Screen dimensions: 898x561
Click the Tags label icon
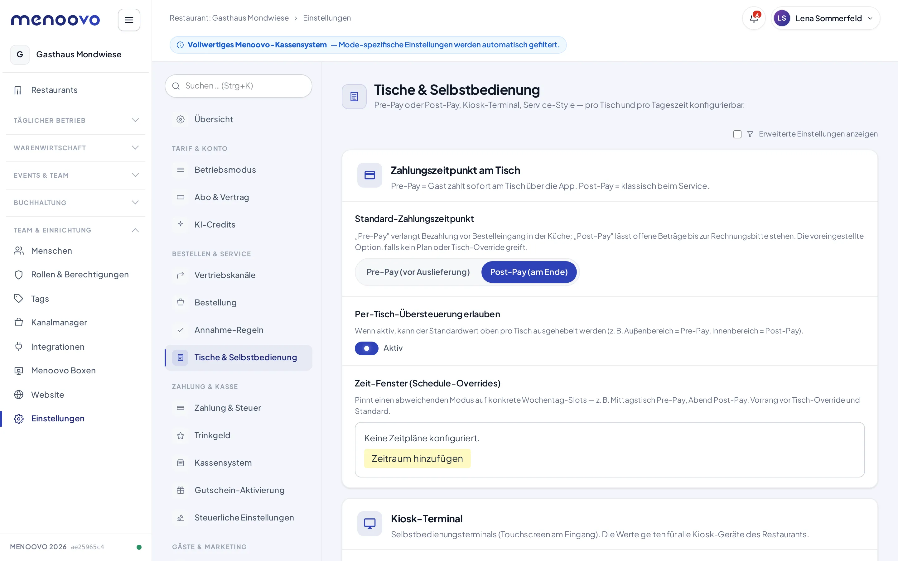[19, 299]
